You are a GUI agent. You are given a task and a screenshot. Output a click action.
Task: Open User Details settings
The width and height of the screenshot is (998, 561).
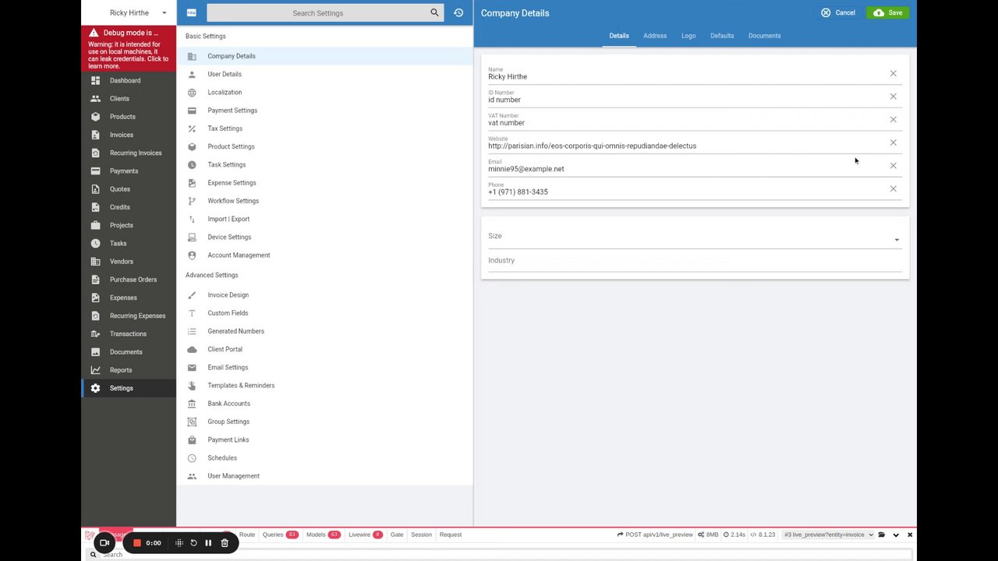[324, 74]
